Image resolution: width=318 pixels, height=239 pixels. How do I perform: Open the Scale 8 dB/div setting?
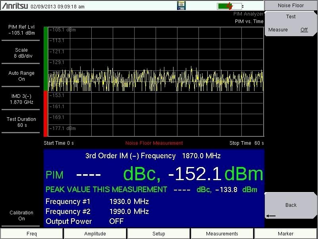[x=21, y=53]
